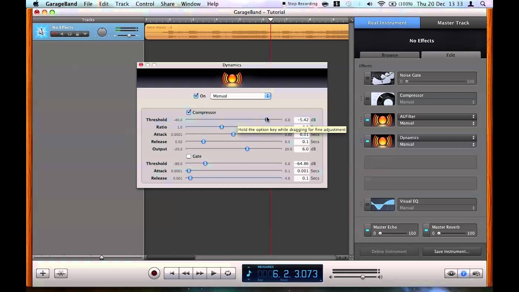Open the Manual preset dropdown in Dynamics window
Screen dimensions: 519x292
[x=240, y=96]
